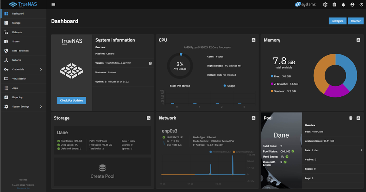Click the Create Pool stacked-disks icon

[x=102, y=168]
